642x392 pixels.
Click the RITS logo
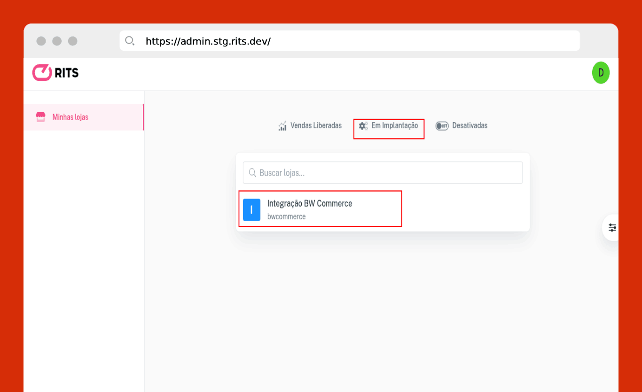[55, 73]
